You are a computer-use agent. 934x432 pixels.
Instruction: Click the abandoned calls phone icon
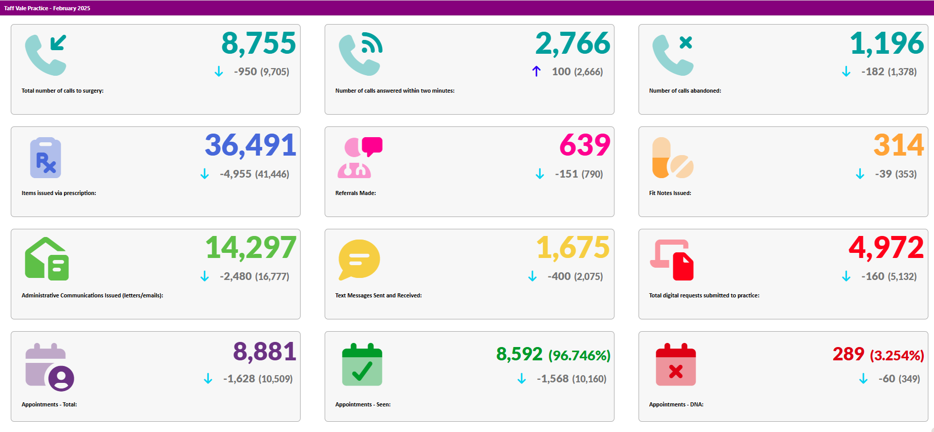673,55
